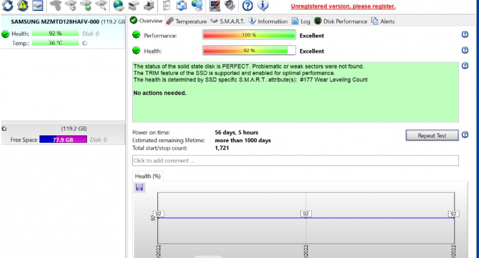Click the Performance 100 % bar
The height and width of the screenshot is (258, 479).
[x=249, y=35]
